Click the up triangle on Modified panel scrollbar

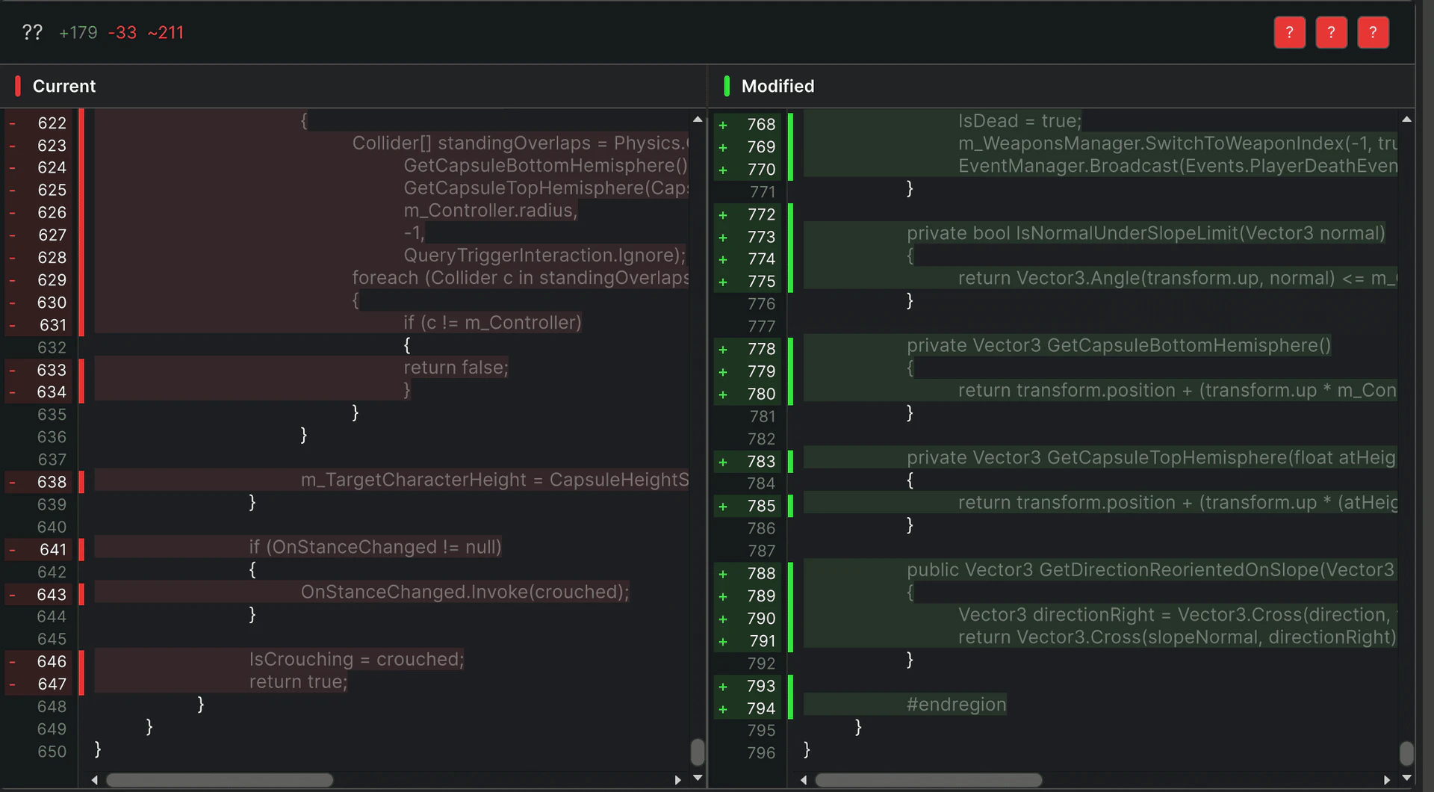1406,119
